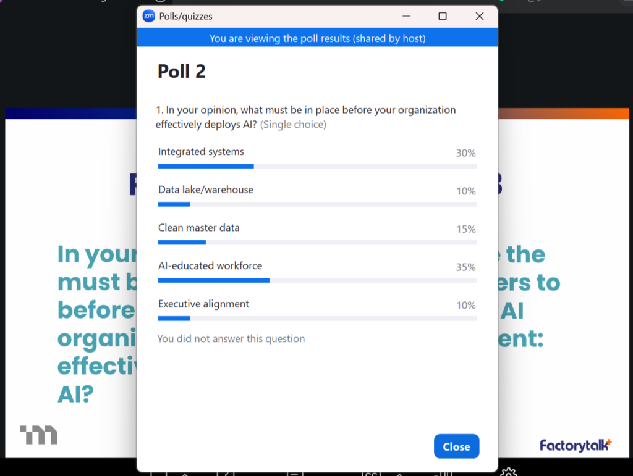
Task: Click the Zoom logo in the Polls/quizzes title bar
Action: (149, 17)
